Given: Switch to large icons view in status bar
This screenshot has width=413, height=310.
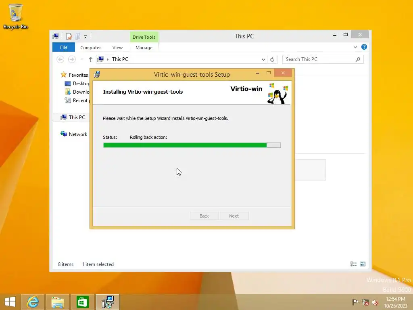Looking at the screenshot, I should point(363,264).
